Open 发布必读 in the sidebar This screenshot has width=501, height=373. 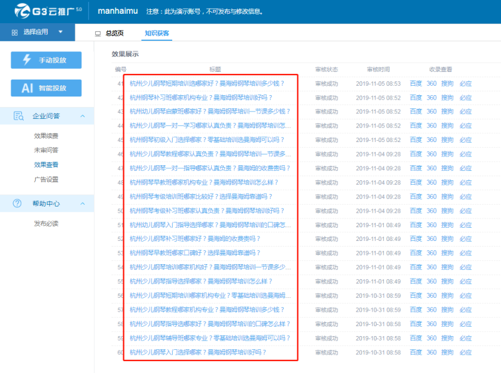tap(46, 223)
